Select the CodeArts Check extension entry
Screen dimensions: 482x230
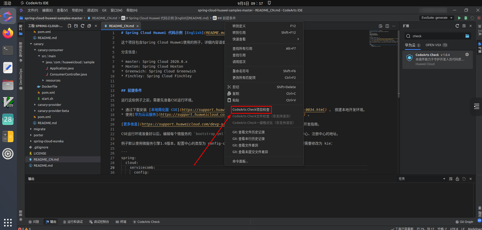point(437,60)
